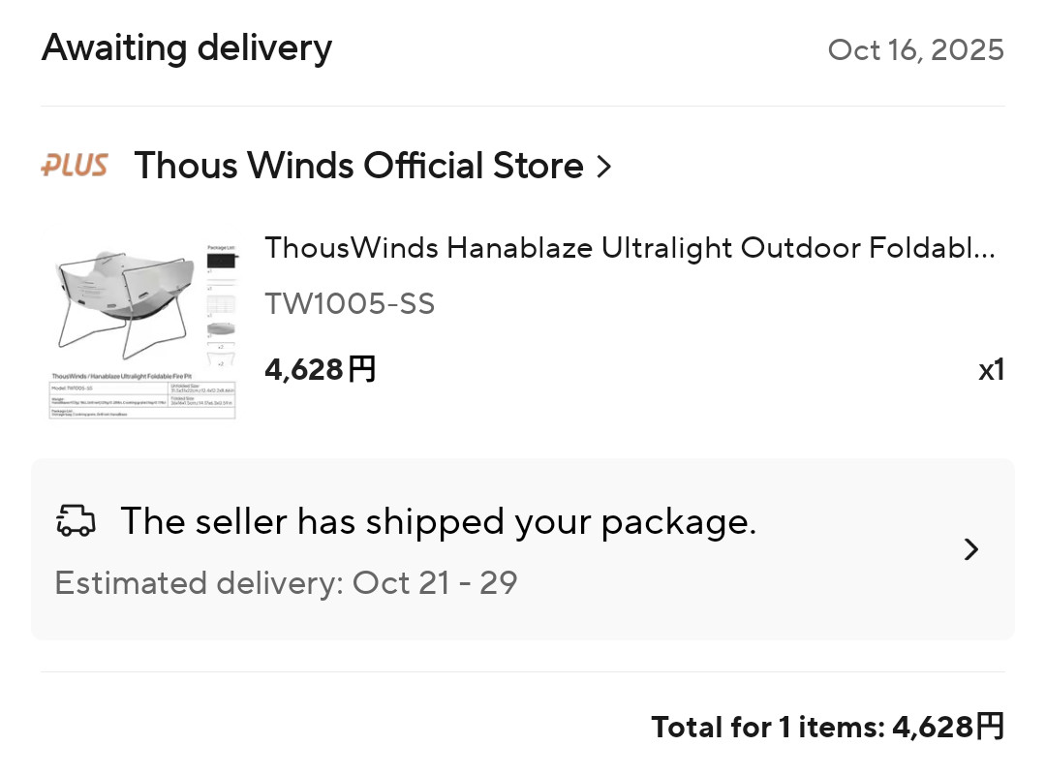
Task: Click the item price below the SKU
Action: coord(320,369)
